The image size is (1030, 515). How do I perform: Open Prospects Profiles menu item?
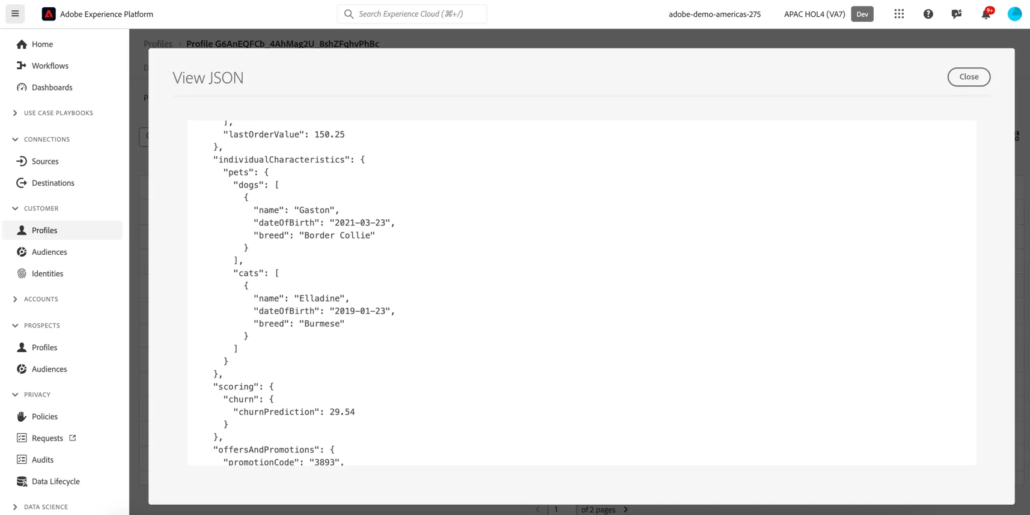62,347
